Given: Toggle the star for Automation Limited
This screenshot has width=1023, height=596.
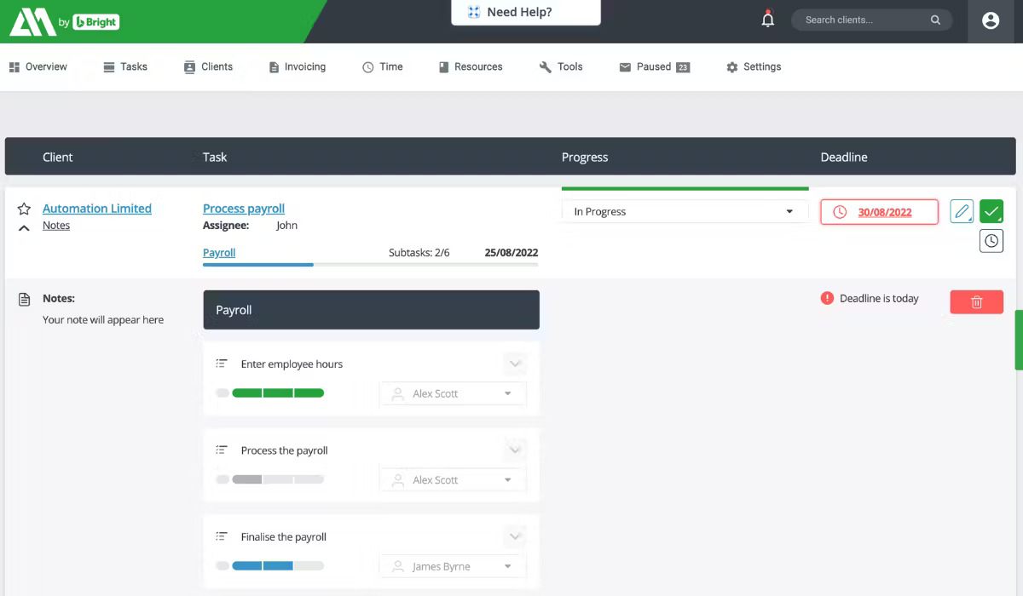Looking at the screenshot, I should tap(23, 207).
